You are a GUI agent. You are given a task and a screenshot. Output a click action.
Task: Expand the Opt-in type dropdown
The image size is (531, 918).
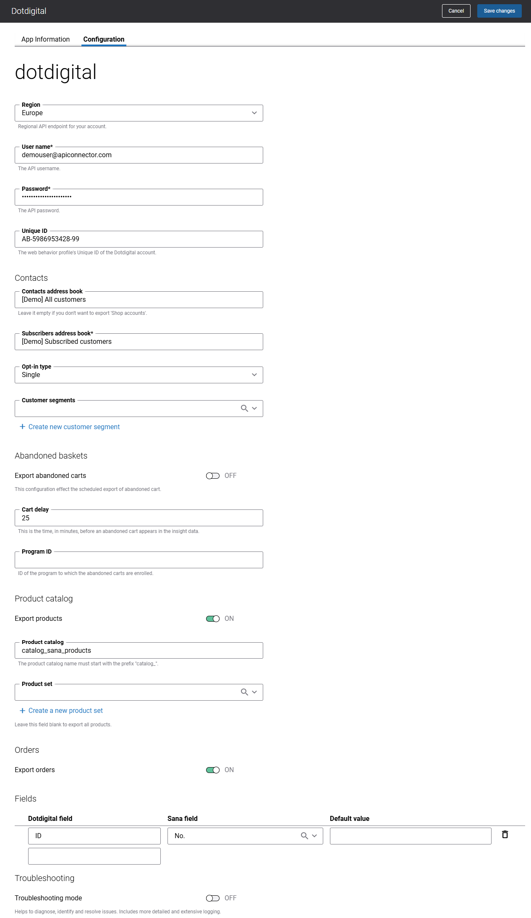tap(139, 375)
